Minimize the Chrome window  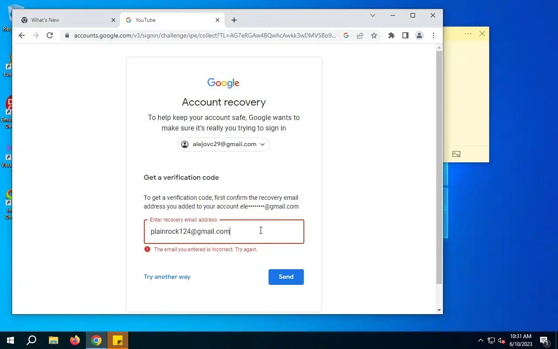(393, 16)
